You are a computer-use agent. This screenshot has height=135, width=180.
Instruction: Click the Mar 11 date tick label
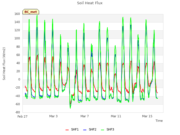[x=116, y=116]
